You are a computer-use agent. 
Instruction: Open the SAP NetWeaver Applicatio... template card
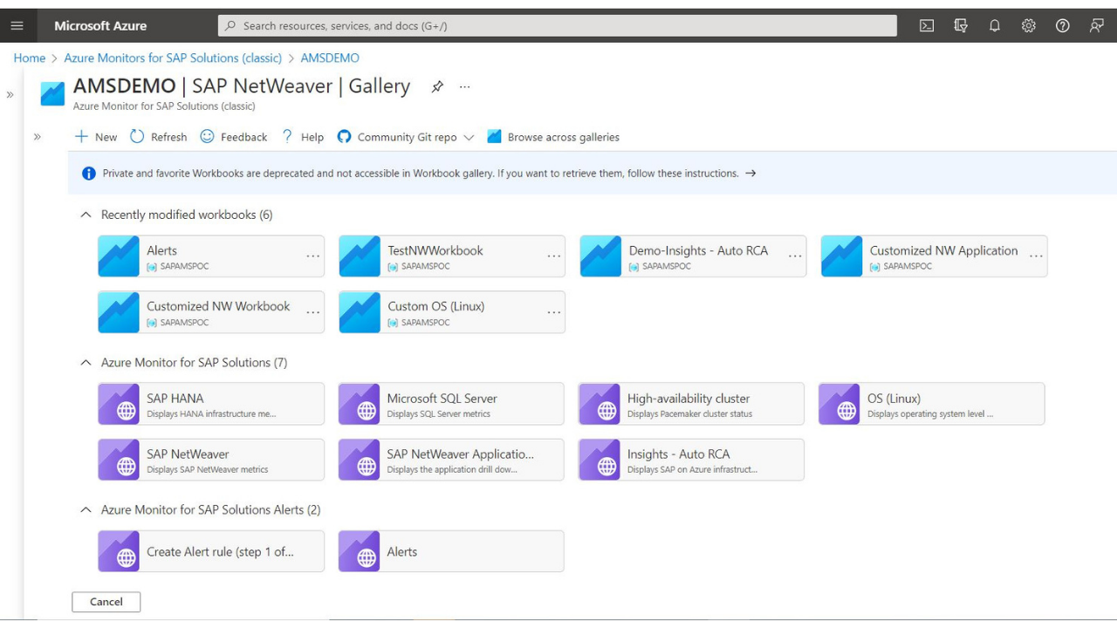pos(451,460)
